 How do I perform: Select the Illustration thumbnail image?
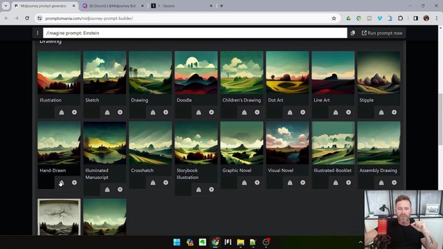pos(59,72)
